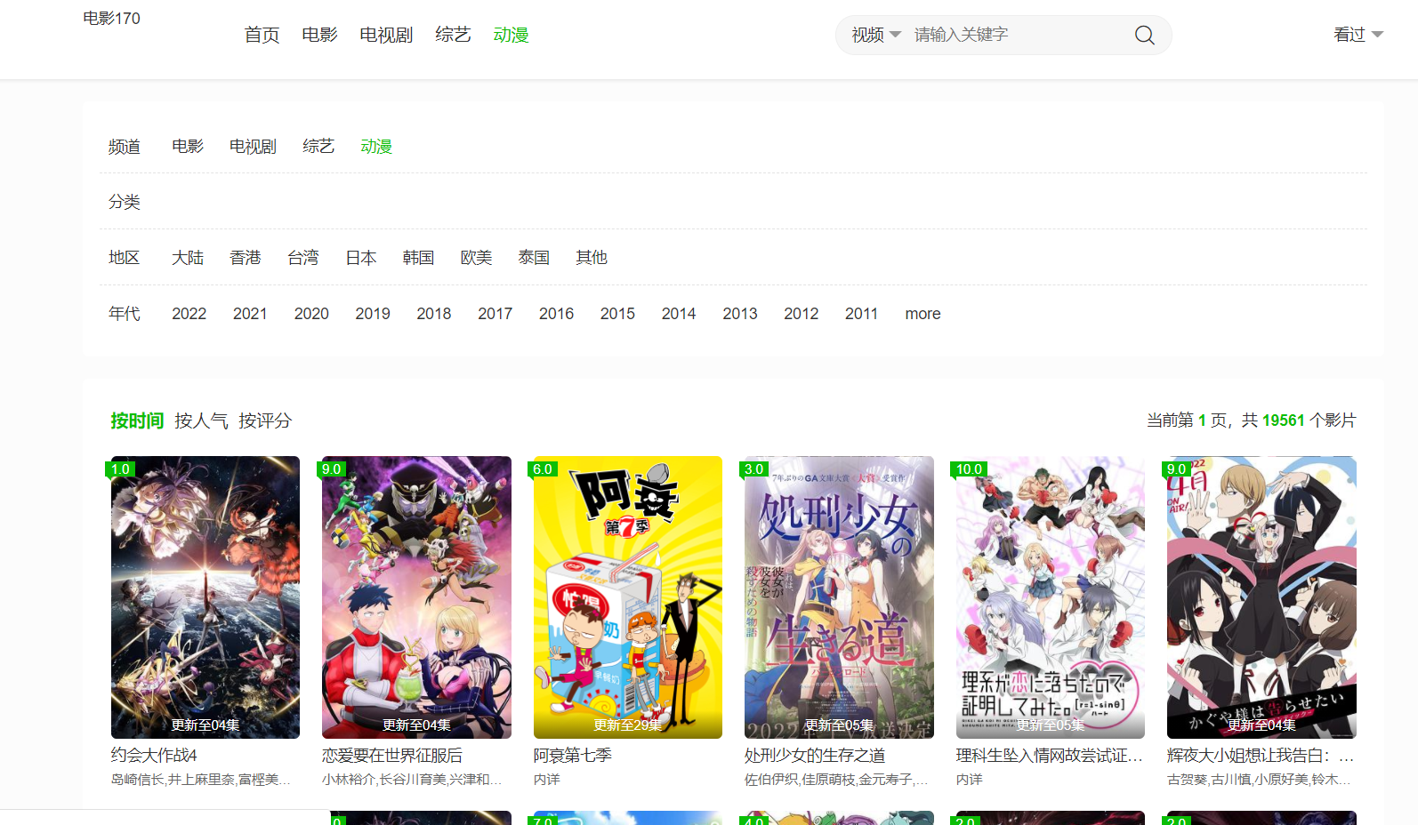Open the 辉夜大小姐想让我告白 poster thumbnail

pyautogui.click(x=1261, y=597)
